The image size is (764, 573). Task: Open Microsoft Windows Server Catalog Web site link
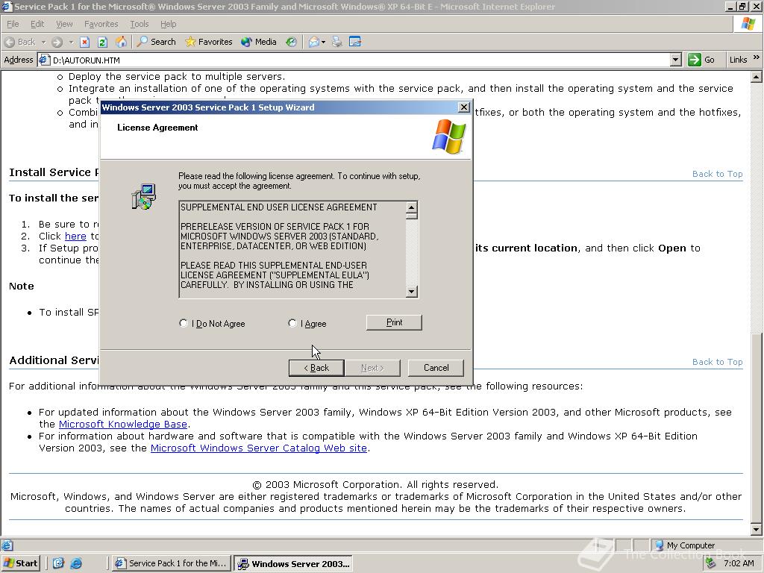[x=259, y=448]
